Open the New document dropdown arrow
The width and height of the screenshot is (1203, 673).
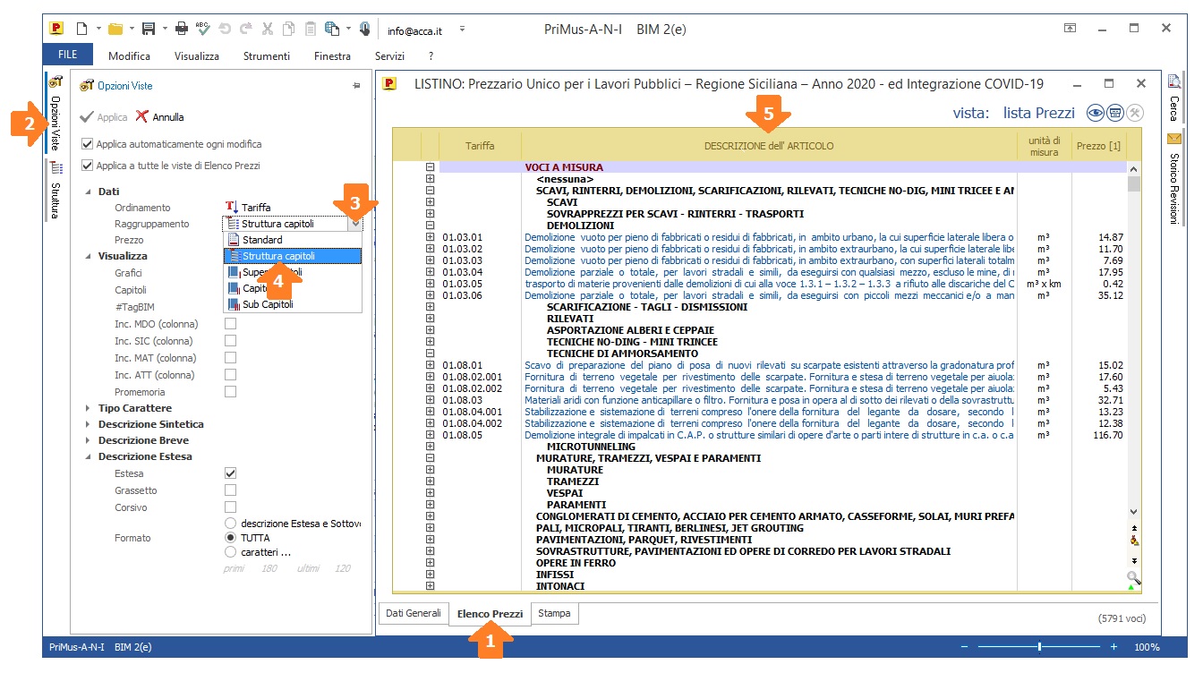(x=98, y=29)
